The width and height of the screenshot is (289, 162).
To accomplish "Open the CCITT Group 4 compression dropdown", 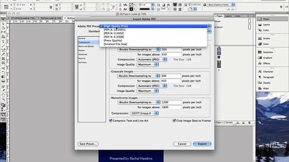I will click(x=144, y=113).
